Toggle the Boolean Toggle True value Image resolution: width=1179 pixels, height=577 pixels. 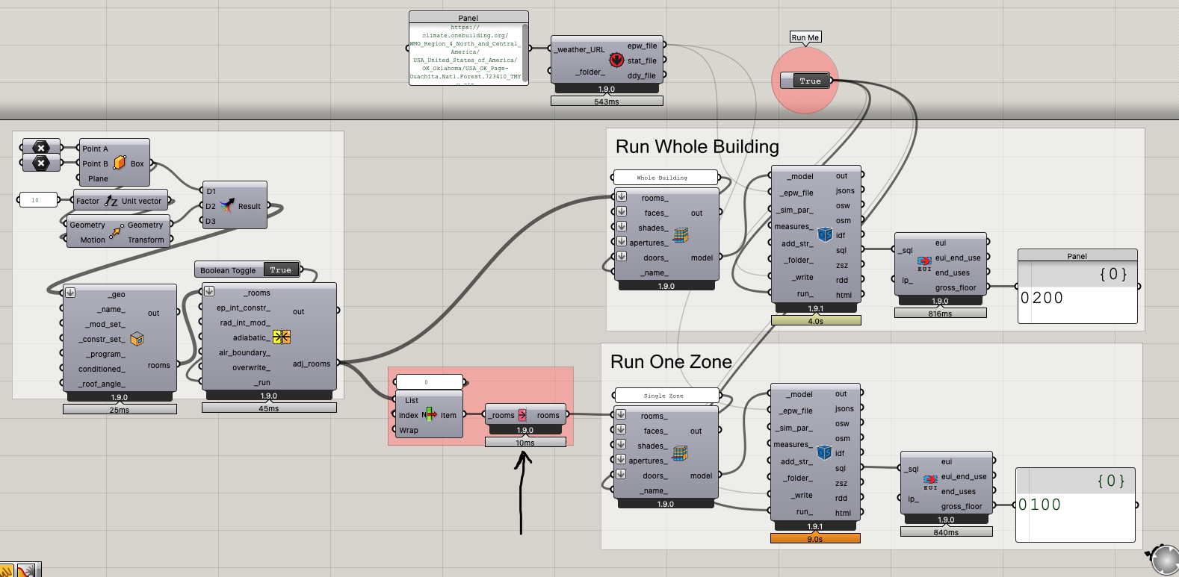coord(281,270)
